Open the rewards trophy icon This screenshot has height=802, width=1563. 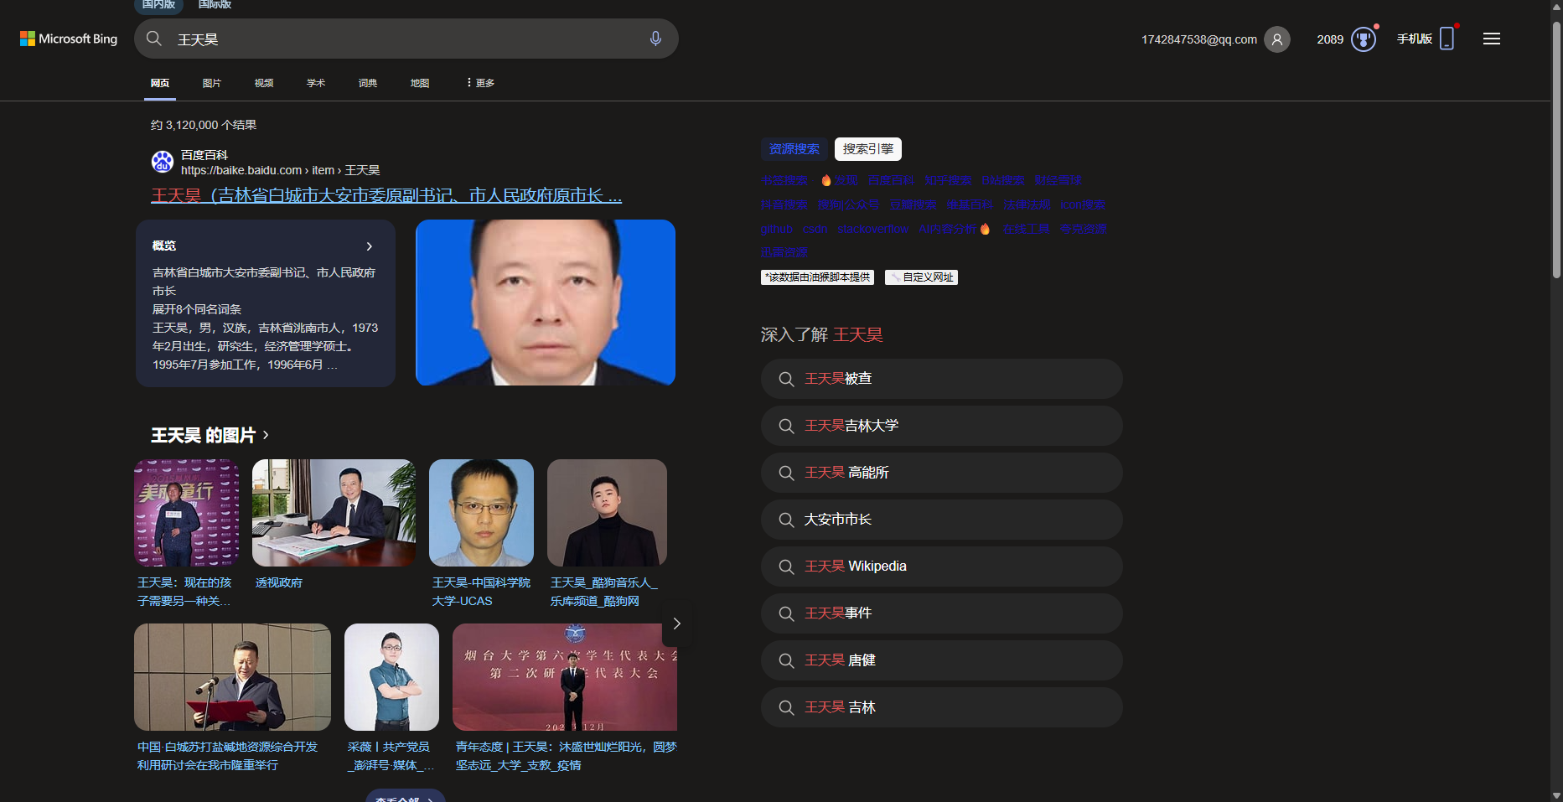1364,39
